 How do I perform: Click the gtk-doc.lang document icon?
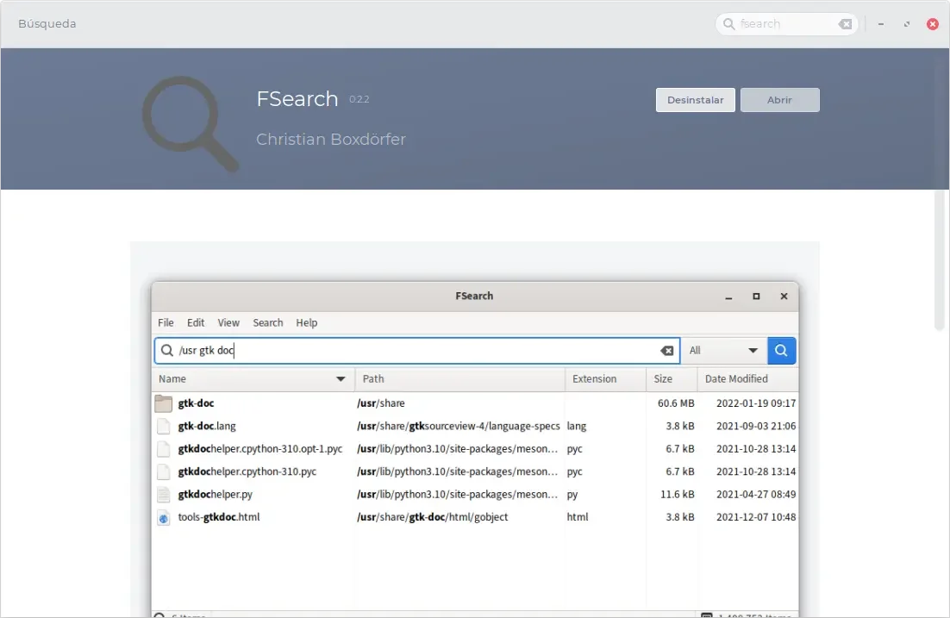tap(164, 425)
